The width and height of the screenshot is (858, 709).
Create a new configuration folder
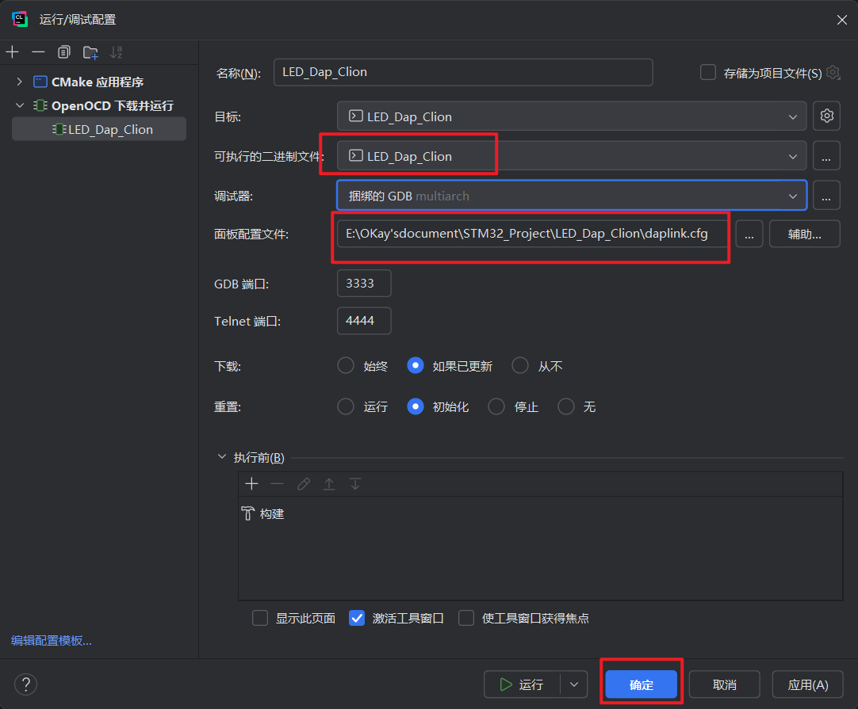coord(90,52)
